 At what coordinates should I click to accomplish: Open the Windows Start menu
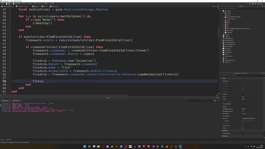(x=84, y=147)
